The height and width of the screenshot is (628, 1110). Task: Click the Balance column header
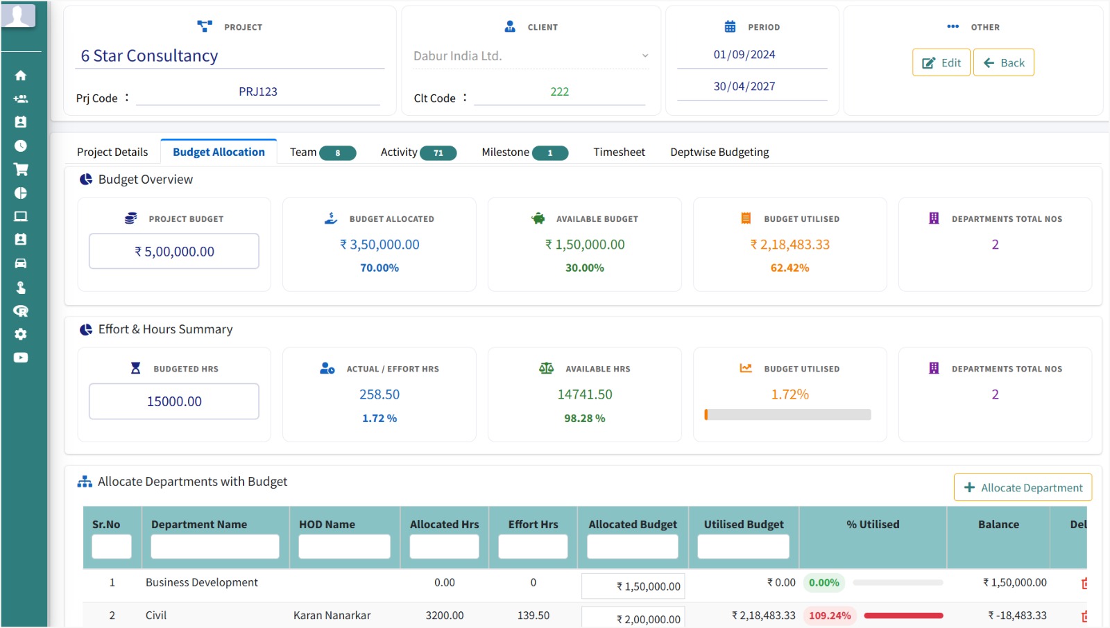(998, 525)
